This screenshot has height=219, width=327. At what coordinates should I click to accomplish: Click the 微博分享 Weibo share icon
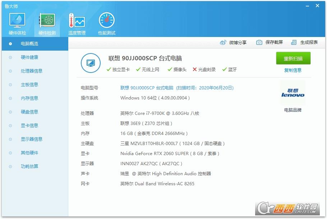click(223, 42)
